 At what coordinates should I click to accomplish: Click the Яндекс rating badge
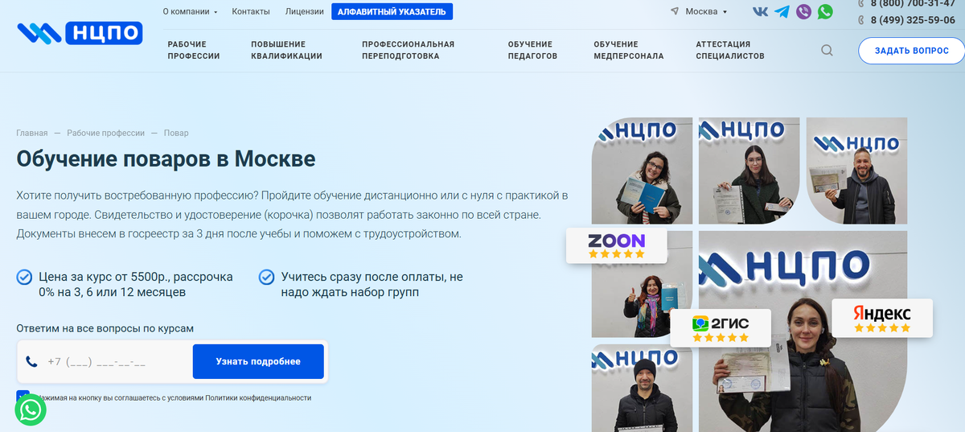882,318
